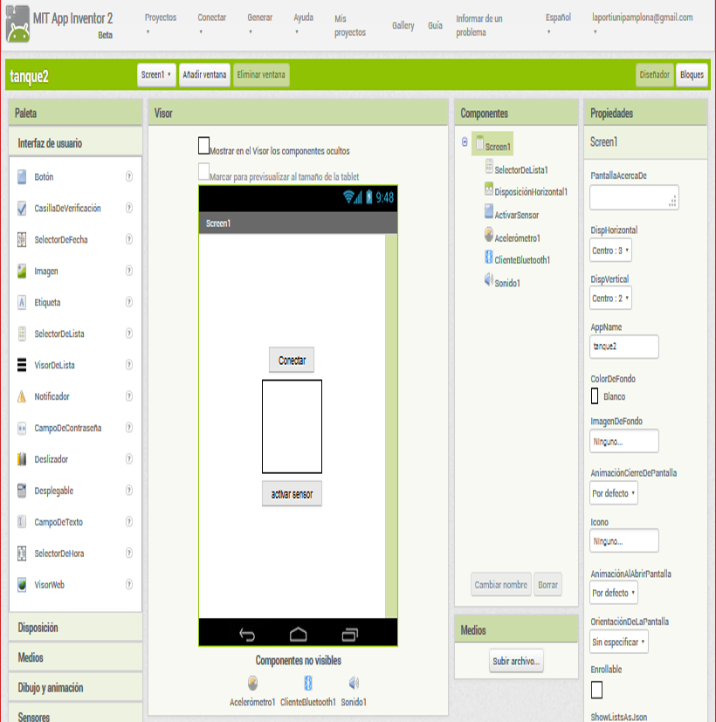Toggle the Enrollable checkbox
The image size is (716, 722).
(x=596, y=691)
